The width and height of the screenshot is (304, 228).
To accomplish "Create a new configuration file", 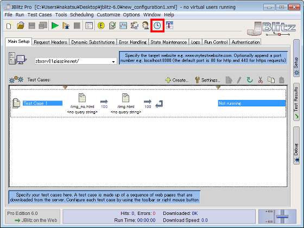I will tap(9, 26).
